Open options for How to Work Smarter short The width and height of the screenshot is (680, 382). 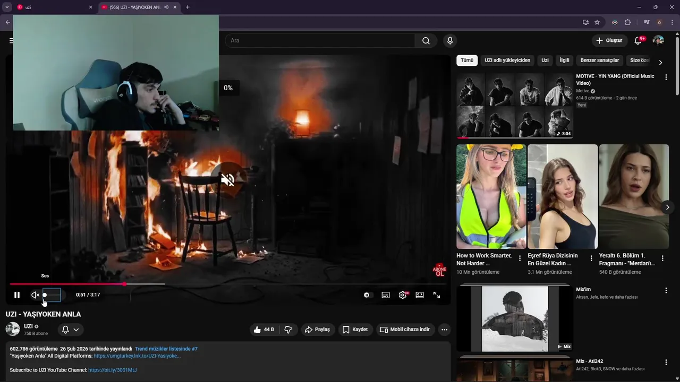click(520, 258)
